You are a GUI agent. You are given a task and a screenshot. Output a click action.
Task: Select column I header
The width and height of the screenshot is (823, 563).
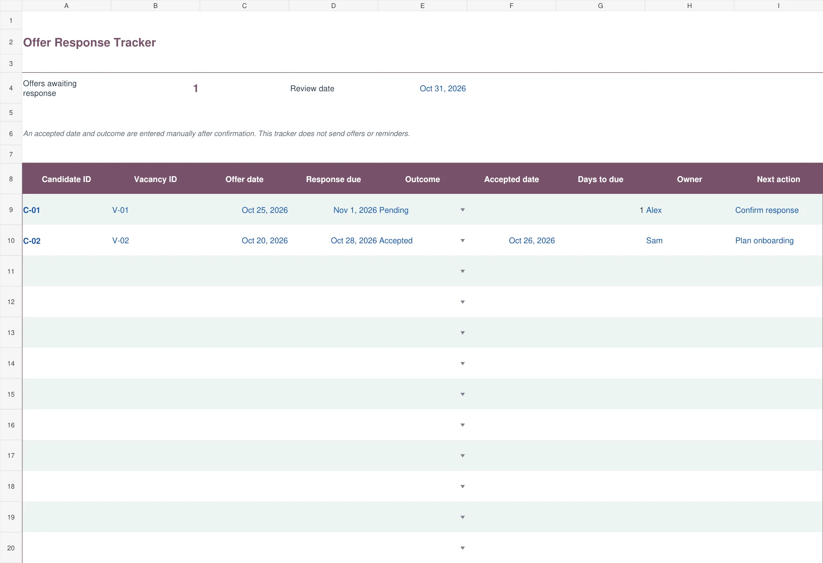(778, 5)
